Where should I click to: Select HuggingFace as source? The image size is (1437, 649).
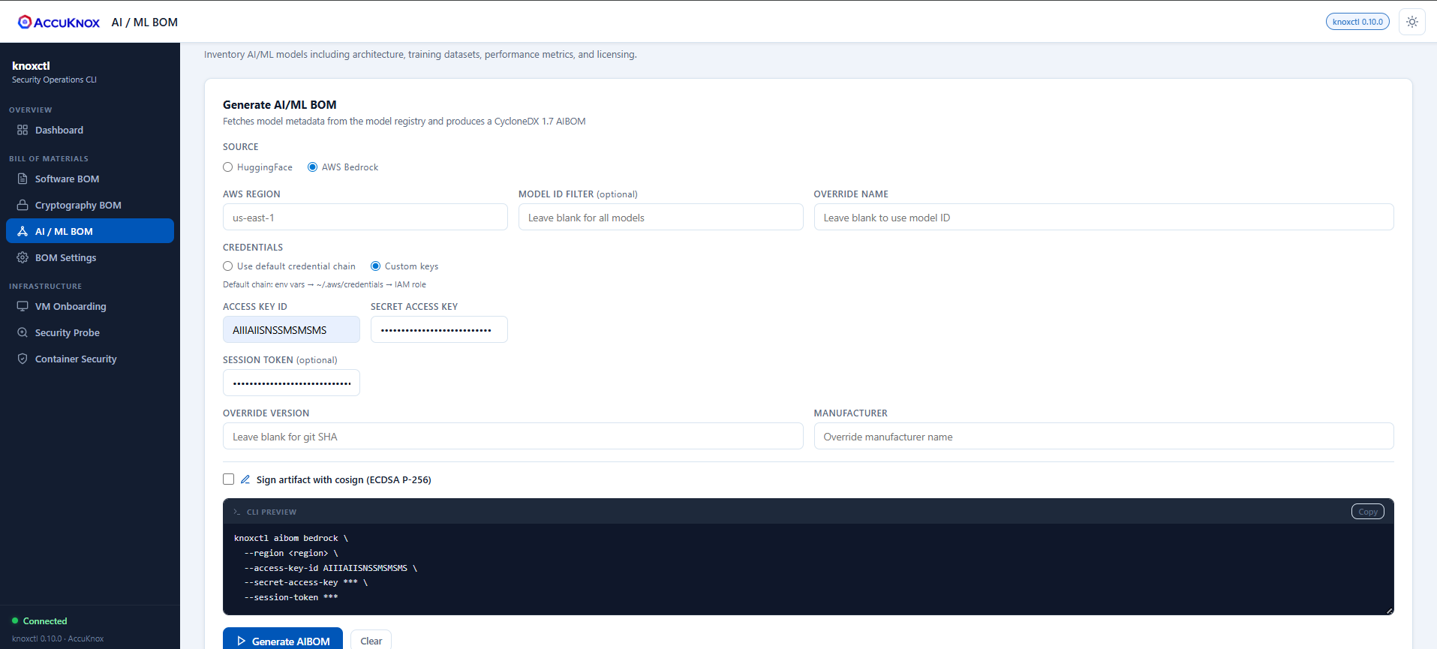pos(228,167)
